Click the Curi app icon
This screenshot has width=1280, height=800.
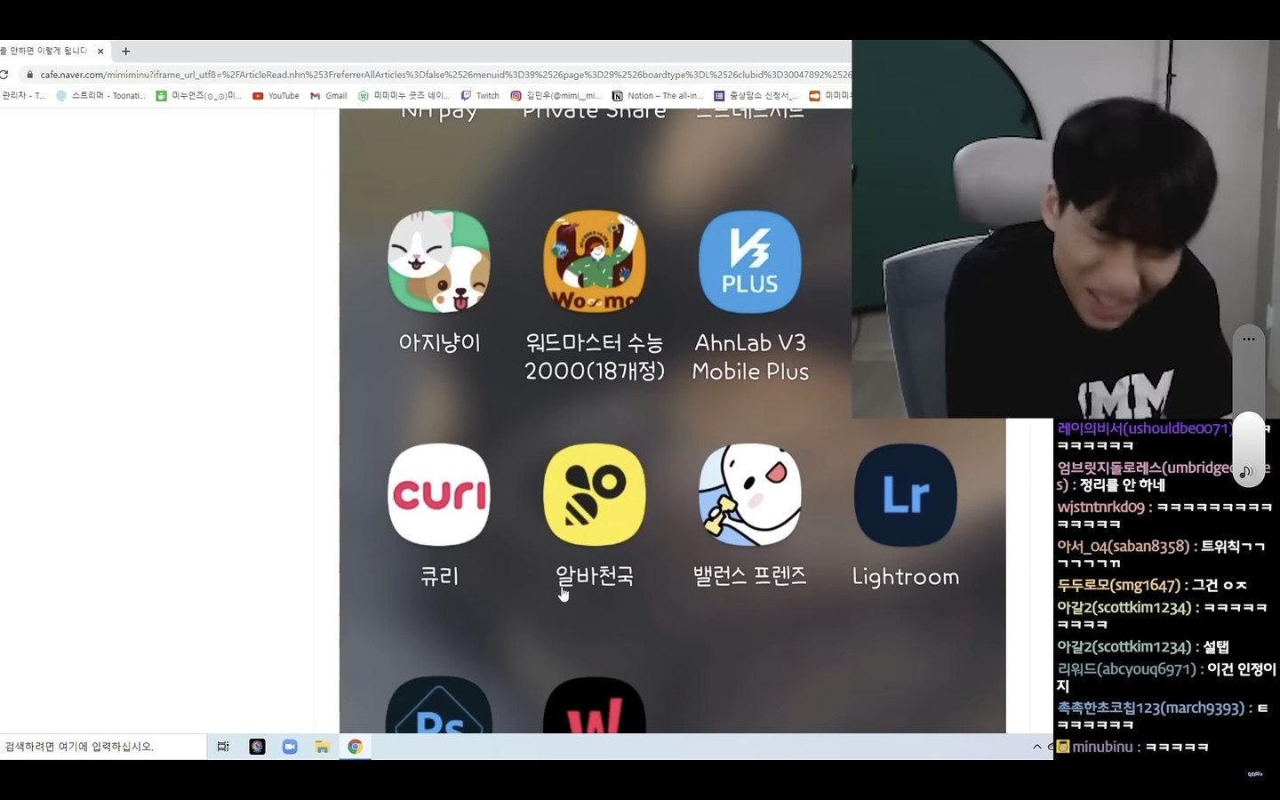439,495
